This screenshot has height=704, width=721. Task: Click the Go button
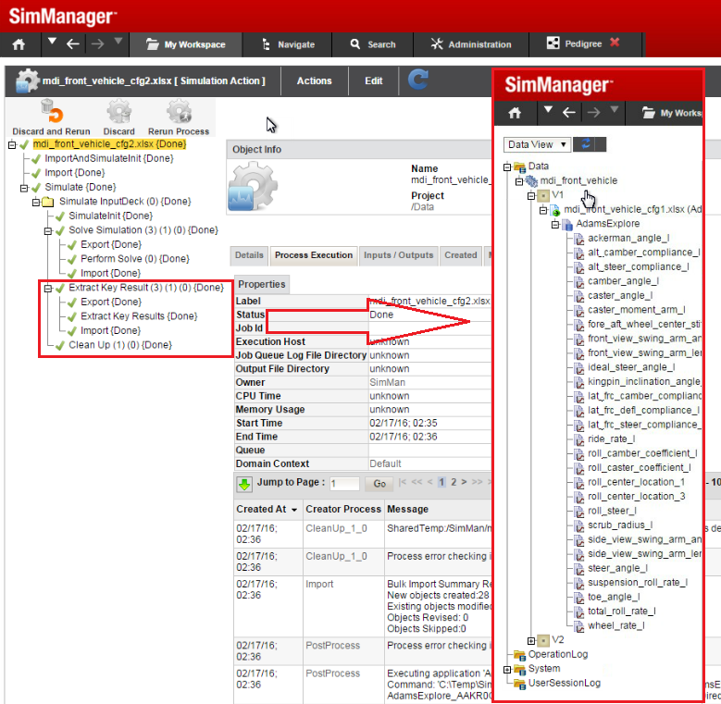[379, 484]
